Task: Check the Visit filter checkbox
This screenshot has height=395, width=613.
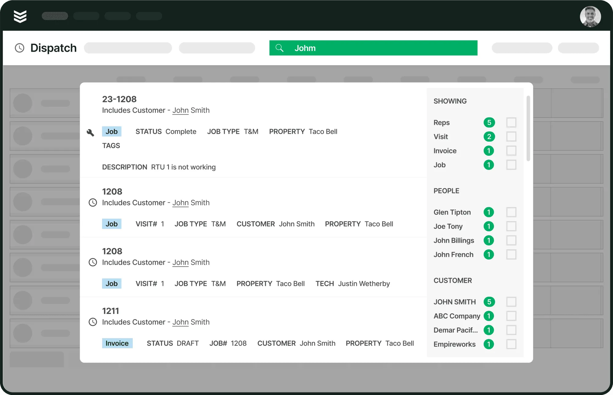Action: (511, 136)
